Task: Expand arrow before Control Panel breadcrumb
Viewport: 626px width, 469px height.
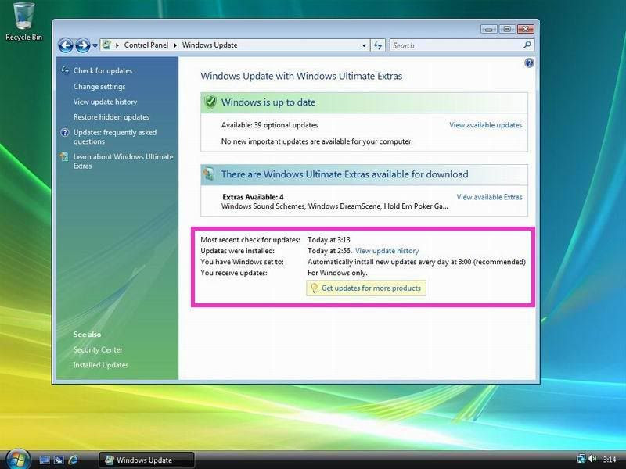Action: 117,45
